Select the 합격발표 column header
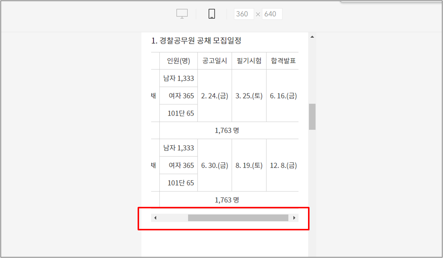 [x=283, y=60]
